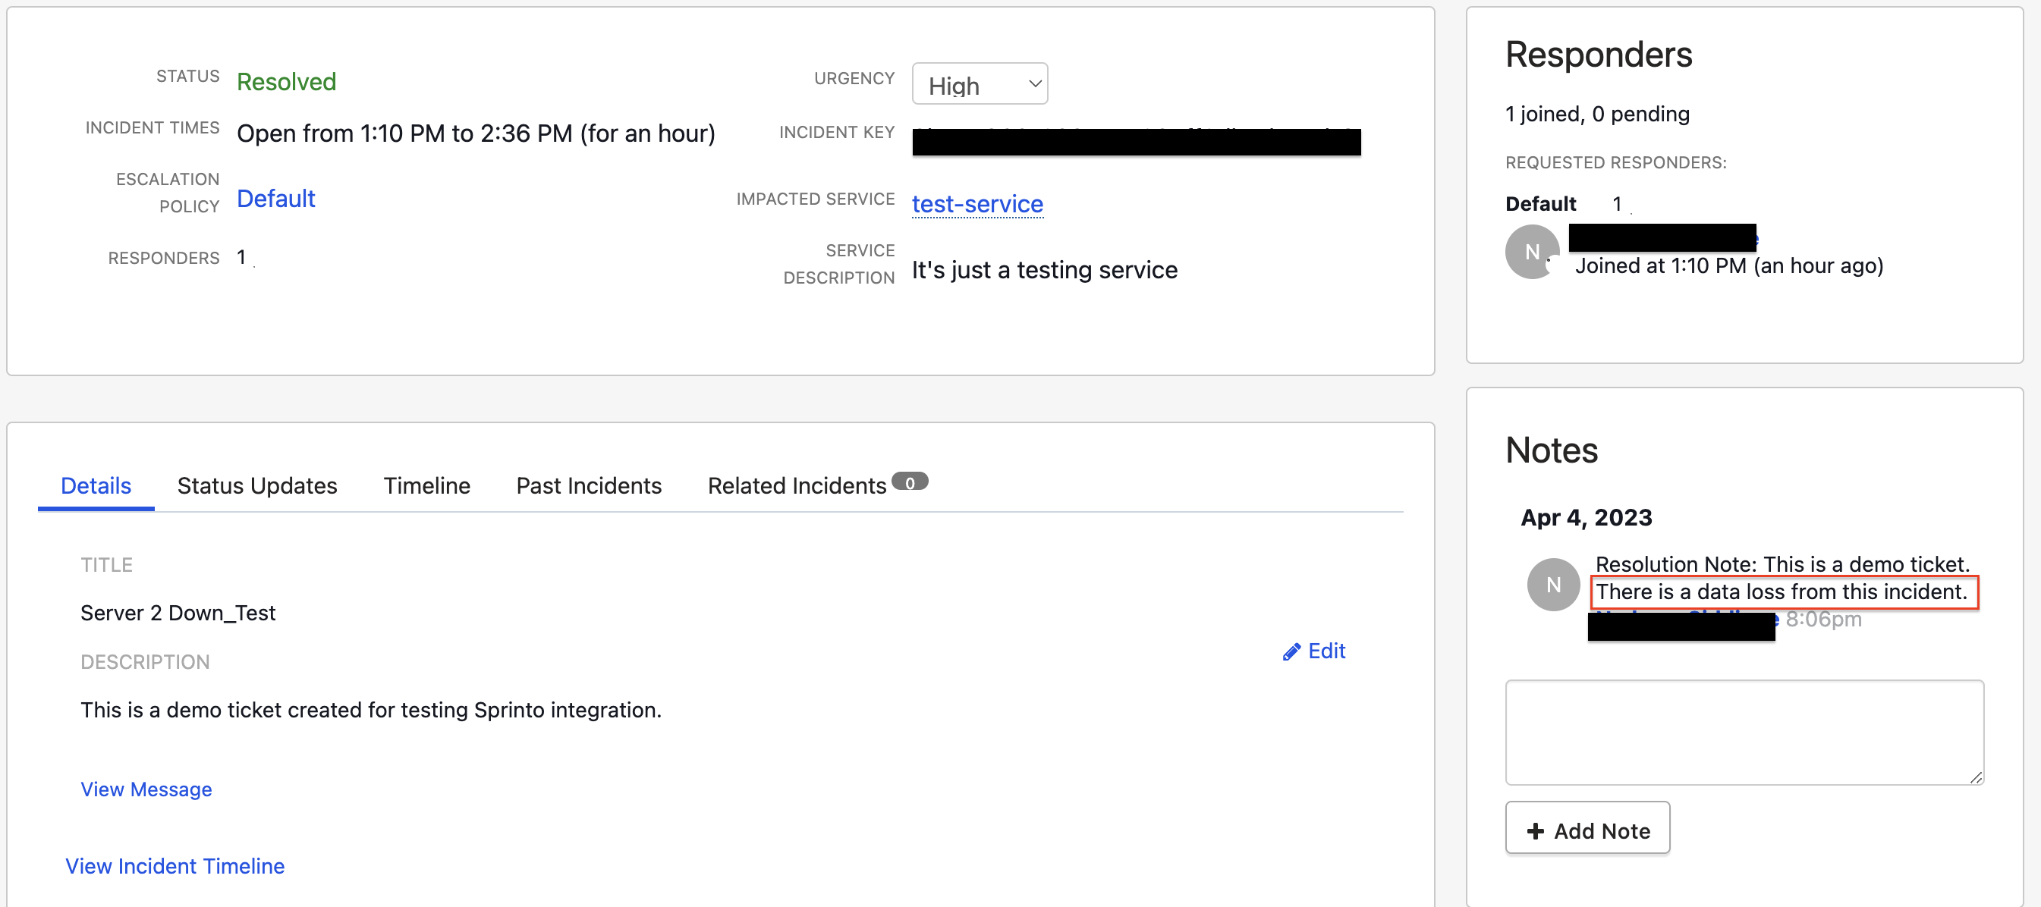This screenshot has height=907, width=2041.
Task: Click the Default escalation policy link
Action: (x=275, y=198)
